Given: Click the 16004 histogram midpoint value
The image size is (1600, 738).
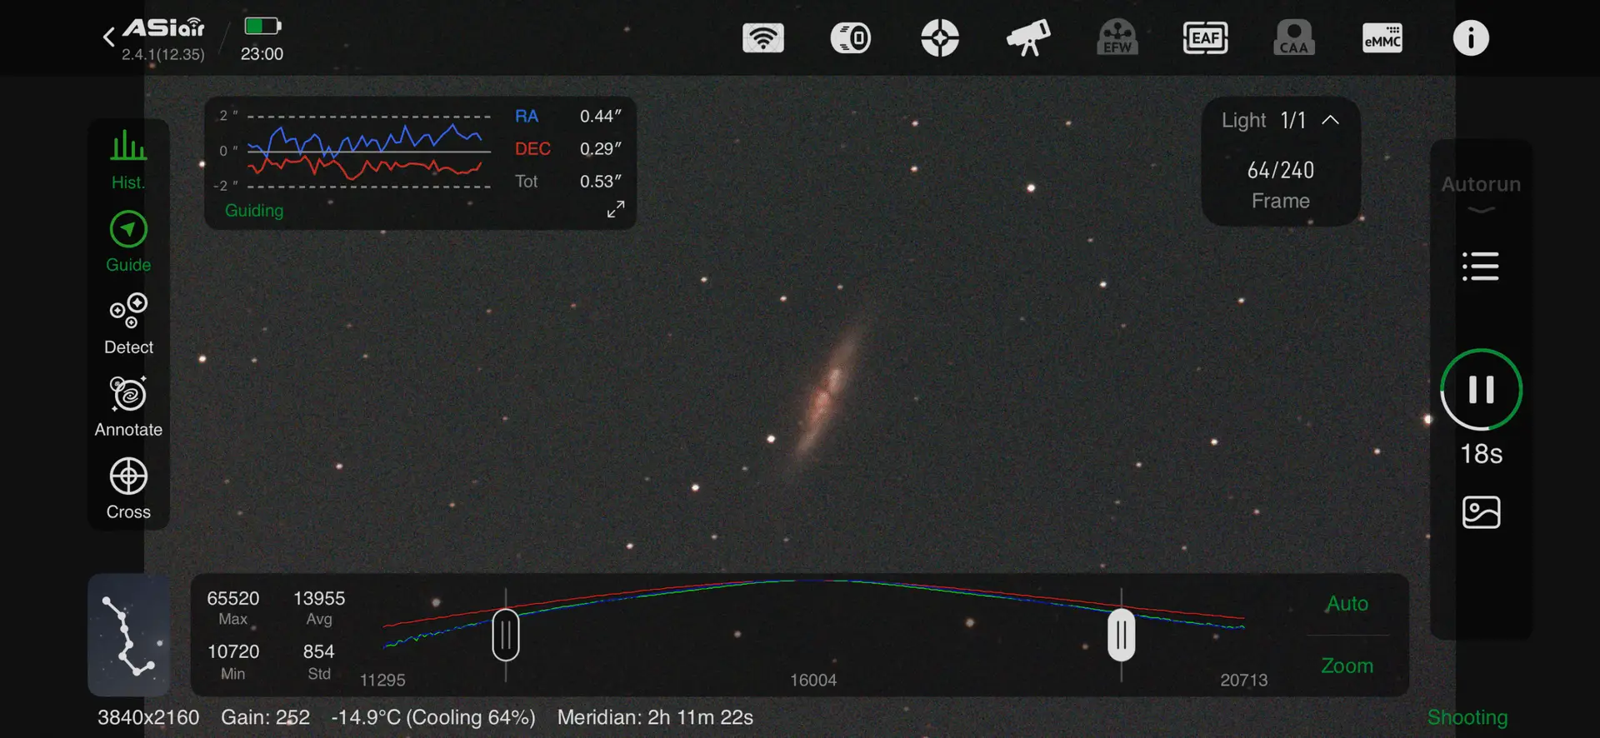Looking at the screenshot, I should coord(813,680).
